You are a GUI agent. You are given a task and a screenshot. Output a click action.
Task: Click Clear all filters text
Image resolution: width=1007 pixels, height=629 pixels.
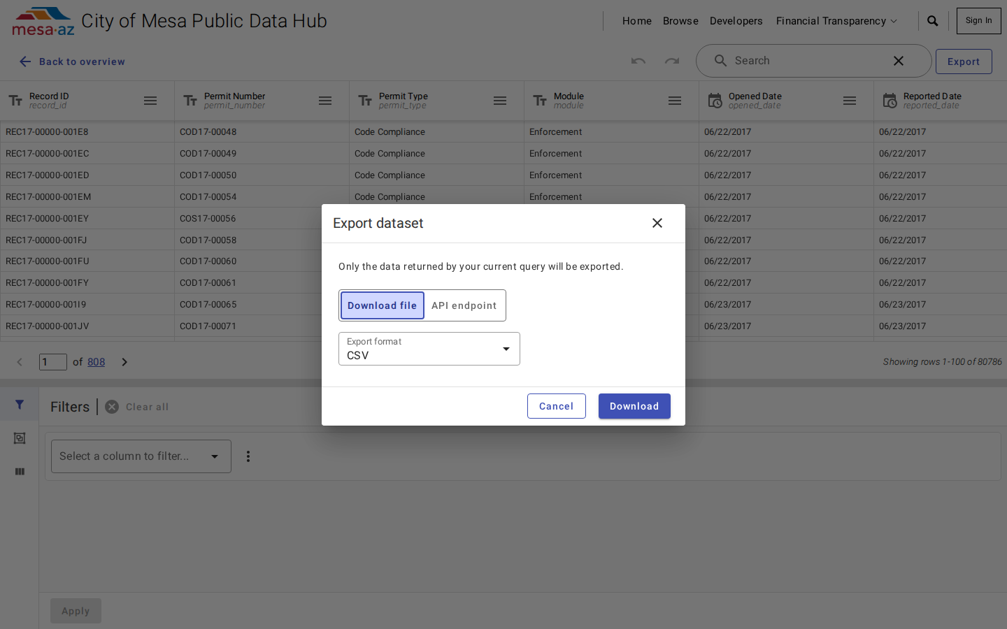(147, 407)
